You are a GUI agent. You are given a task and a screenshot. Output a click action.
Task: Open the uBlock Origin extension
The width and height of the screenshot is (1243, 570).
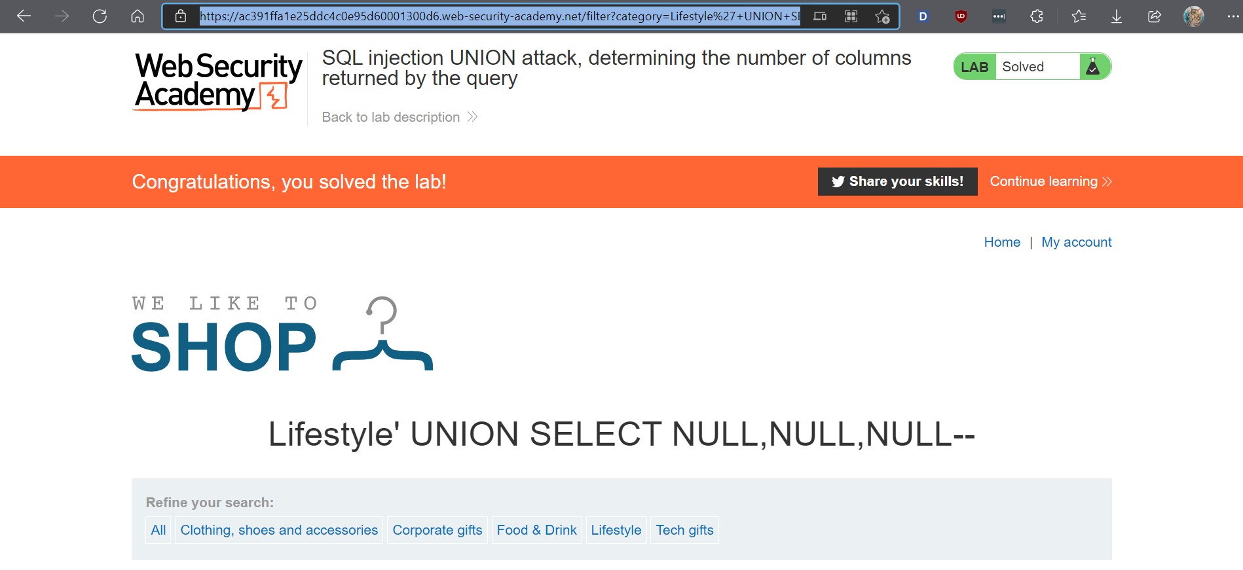(x=959, y=16)
